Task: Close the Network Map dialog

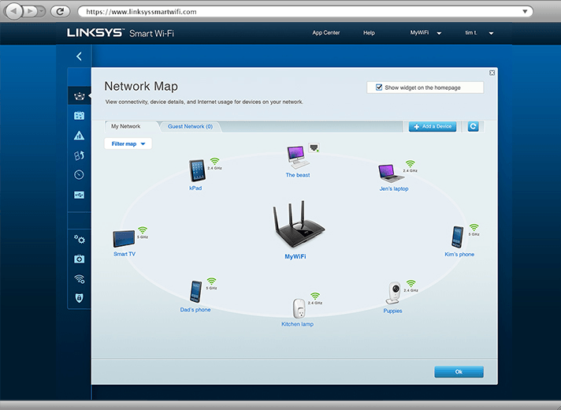Action: 492,73
